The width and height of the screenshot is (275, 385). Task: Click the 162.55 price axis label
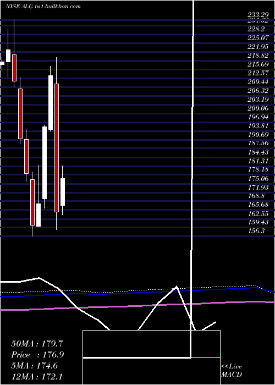(258, 213)
